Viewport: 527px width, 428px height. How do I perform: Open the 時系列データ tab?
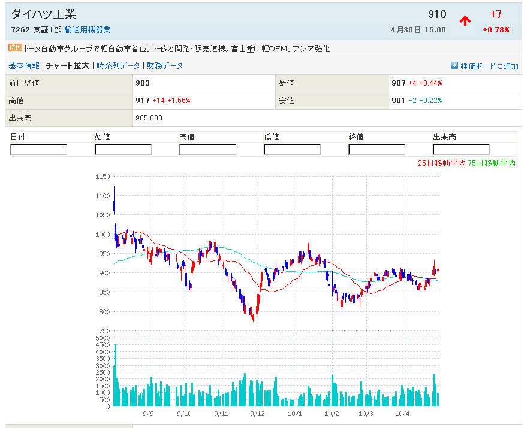pyautogui.click(x=118, y=66)
